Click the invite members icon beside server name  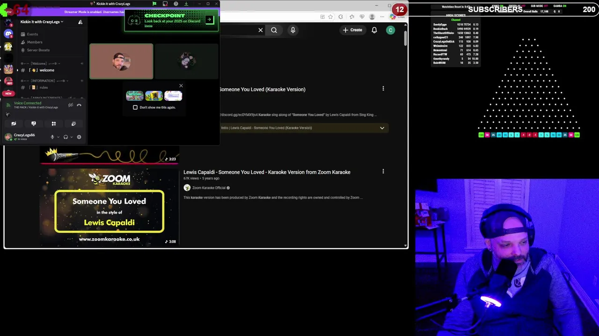80,22
